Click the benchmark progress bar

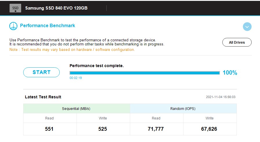[145, 73]
